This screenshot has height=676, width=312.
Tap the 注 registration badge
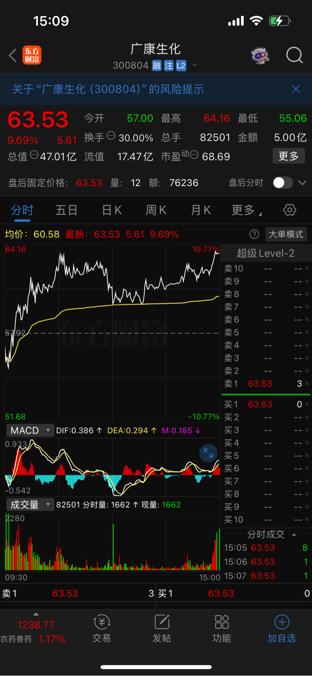[169, 65]
